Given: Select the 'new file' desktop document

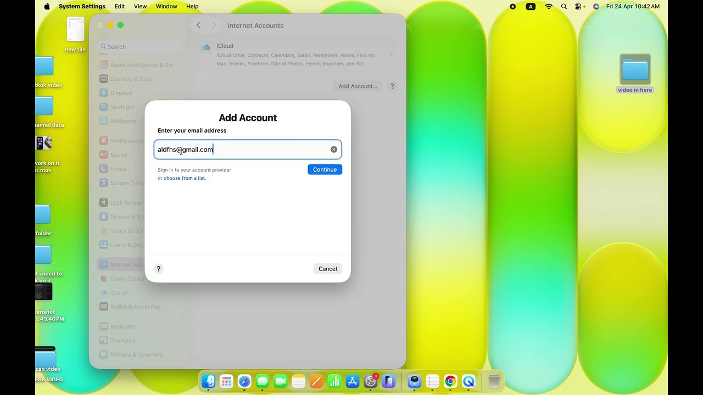Looking at the screenshot, I should 75,34.
